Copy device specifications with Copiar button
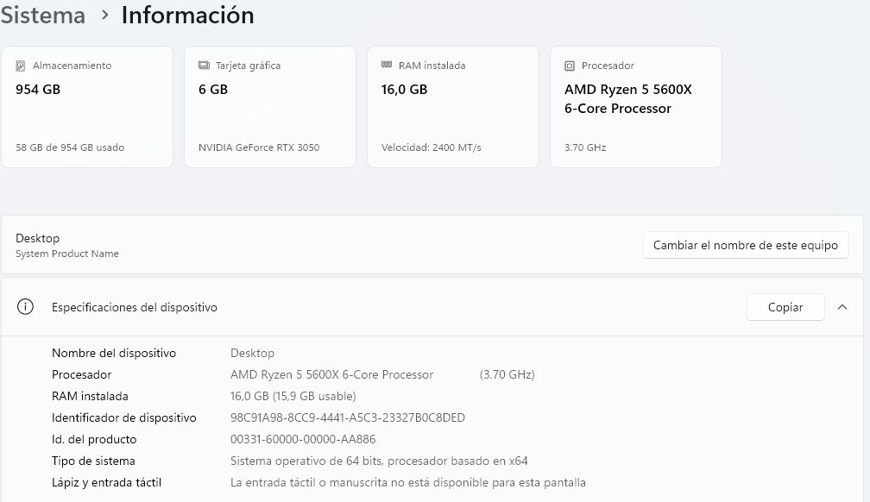The width and height of the screenshot is (870, 502). point(785,307)
